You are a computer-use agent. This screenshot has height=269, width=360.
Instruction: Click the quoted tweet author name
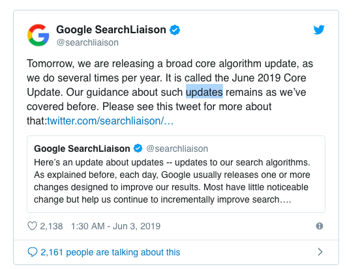coord(82,149)
